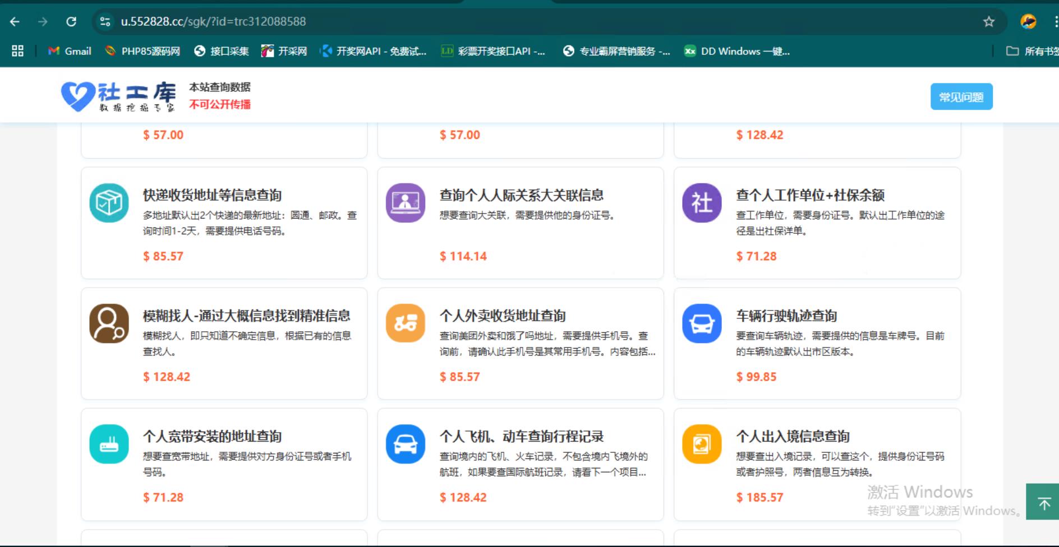Image resolution: width=1059 pixels, height=547 pixels.
Task: Open the site information icon in address bar
Action: click(105, 22)
